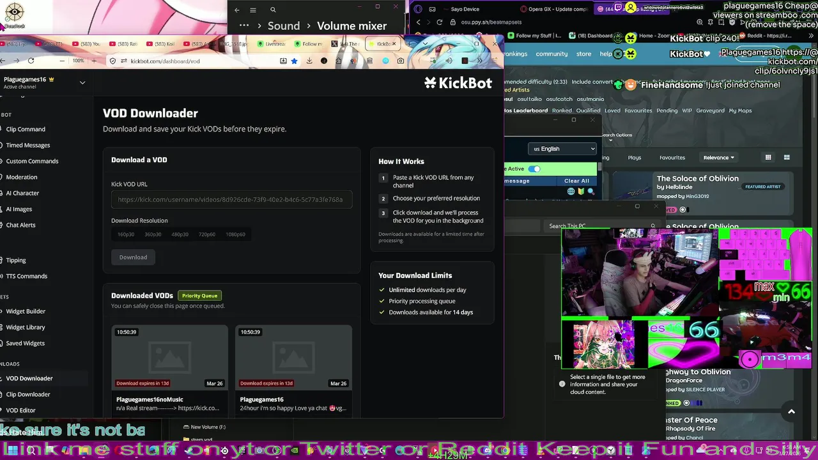
Task: Zoom out with the minus icon
Action: (x=61, y=61)
